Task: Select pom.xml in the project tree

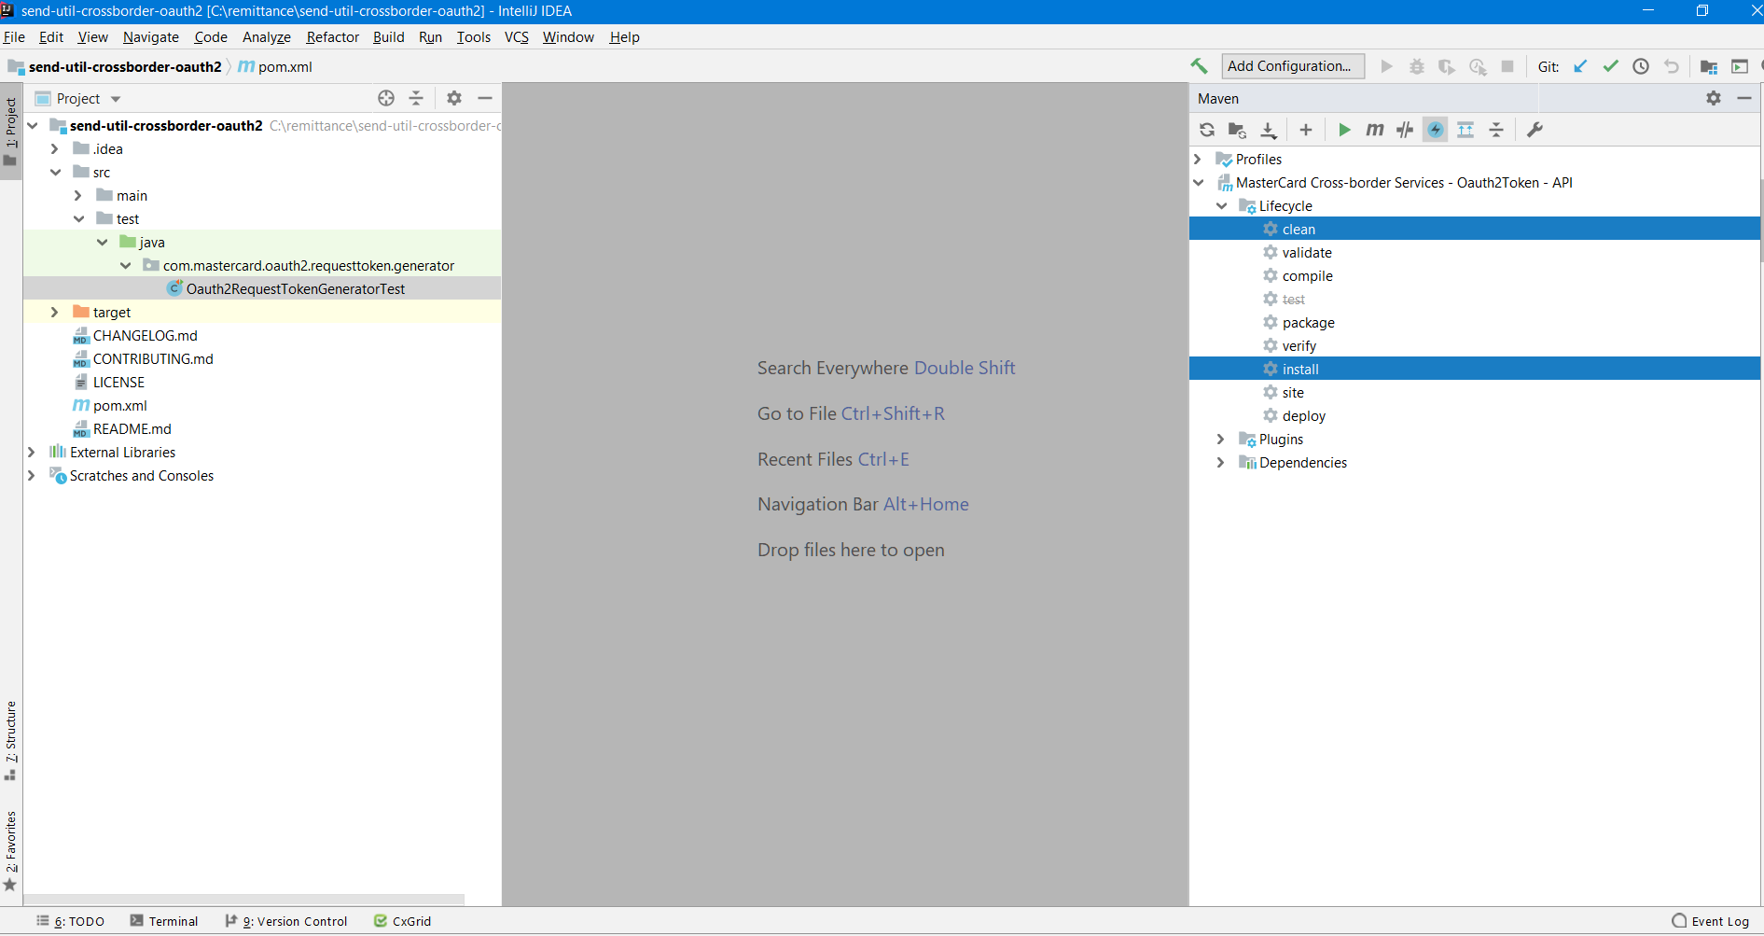Action: pyautogui.click(x=119, y=406)
